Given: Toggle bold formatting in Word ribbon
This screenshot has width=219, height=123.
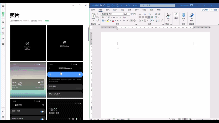Looking at the screenshot, I should click(x=103, y=17).
